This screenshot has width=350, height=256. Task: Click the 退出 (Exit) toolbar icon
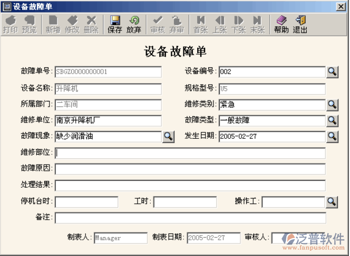coord(300,25)
